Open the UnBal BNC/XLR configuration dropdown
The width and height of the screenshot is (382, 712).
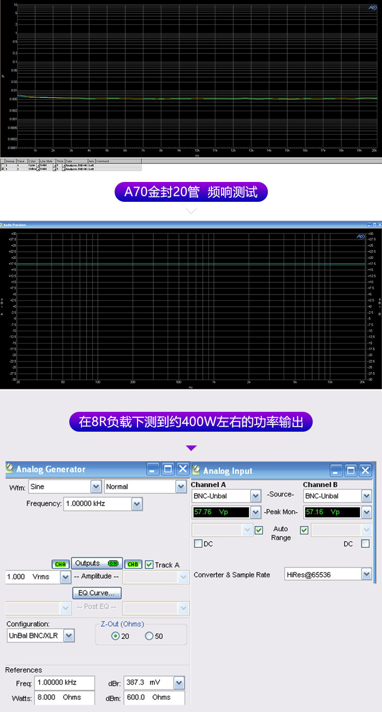(69, 636)
